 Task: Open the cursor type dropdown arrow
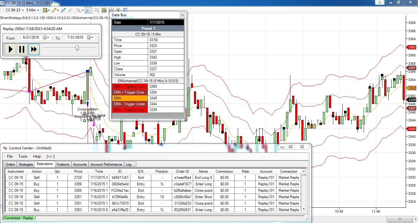(x=83, y=10)
